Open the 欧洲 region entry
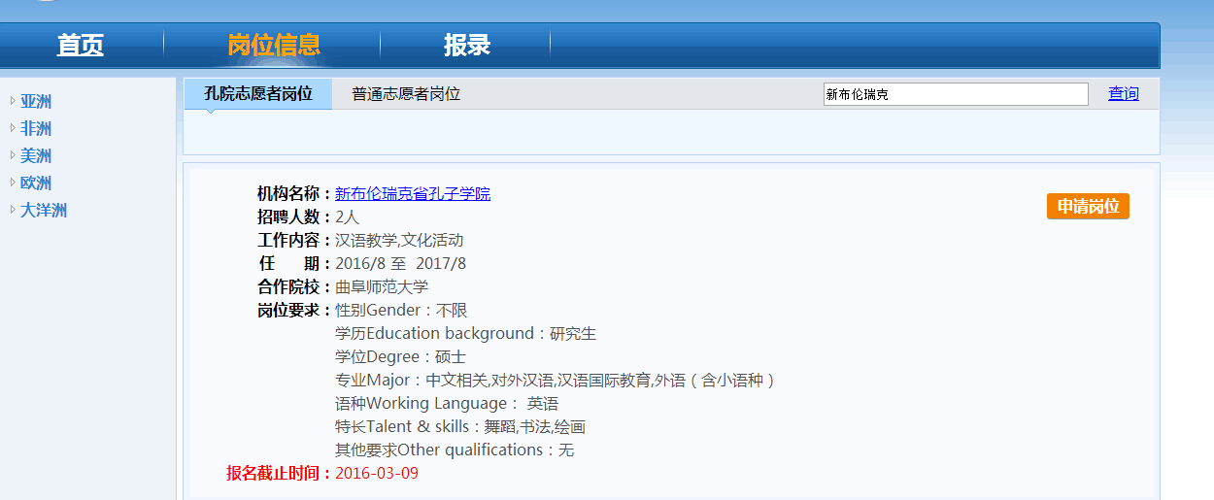Viewport: 1214px width, 500px height. point(36,183)
